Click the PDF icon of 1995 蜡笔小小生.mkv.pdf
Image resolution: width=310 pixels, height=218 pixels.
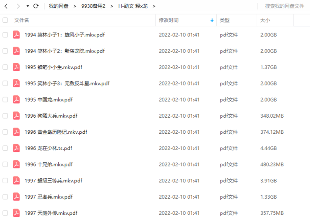pos(17,67)
